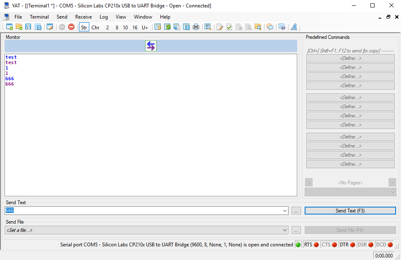401x260 pixels.
Task: Click the CTS status indicator
Action: point(329,245)
